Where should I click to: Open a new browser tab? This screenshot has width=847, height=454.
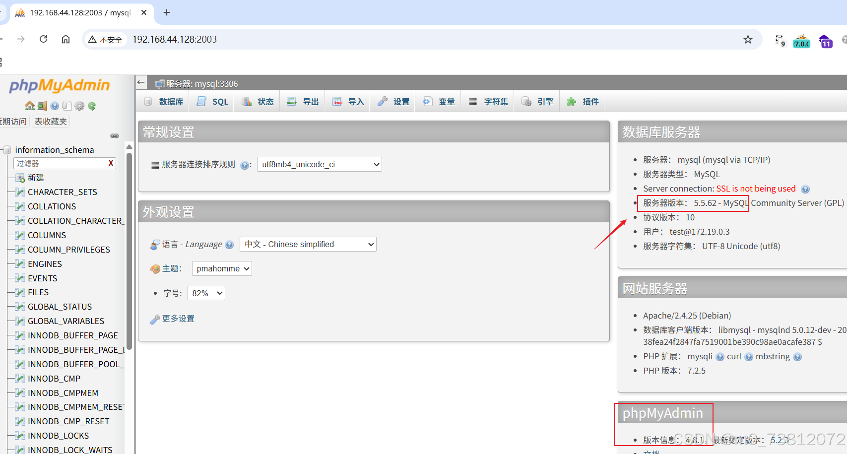[167, 12]
